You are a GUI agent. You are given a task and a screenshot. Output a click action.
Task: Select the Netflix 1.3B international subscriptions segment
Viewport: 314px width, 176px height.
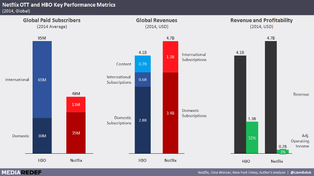coord(170,57)
